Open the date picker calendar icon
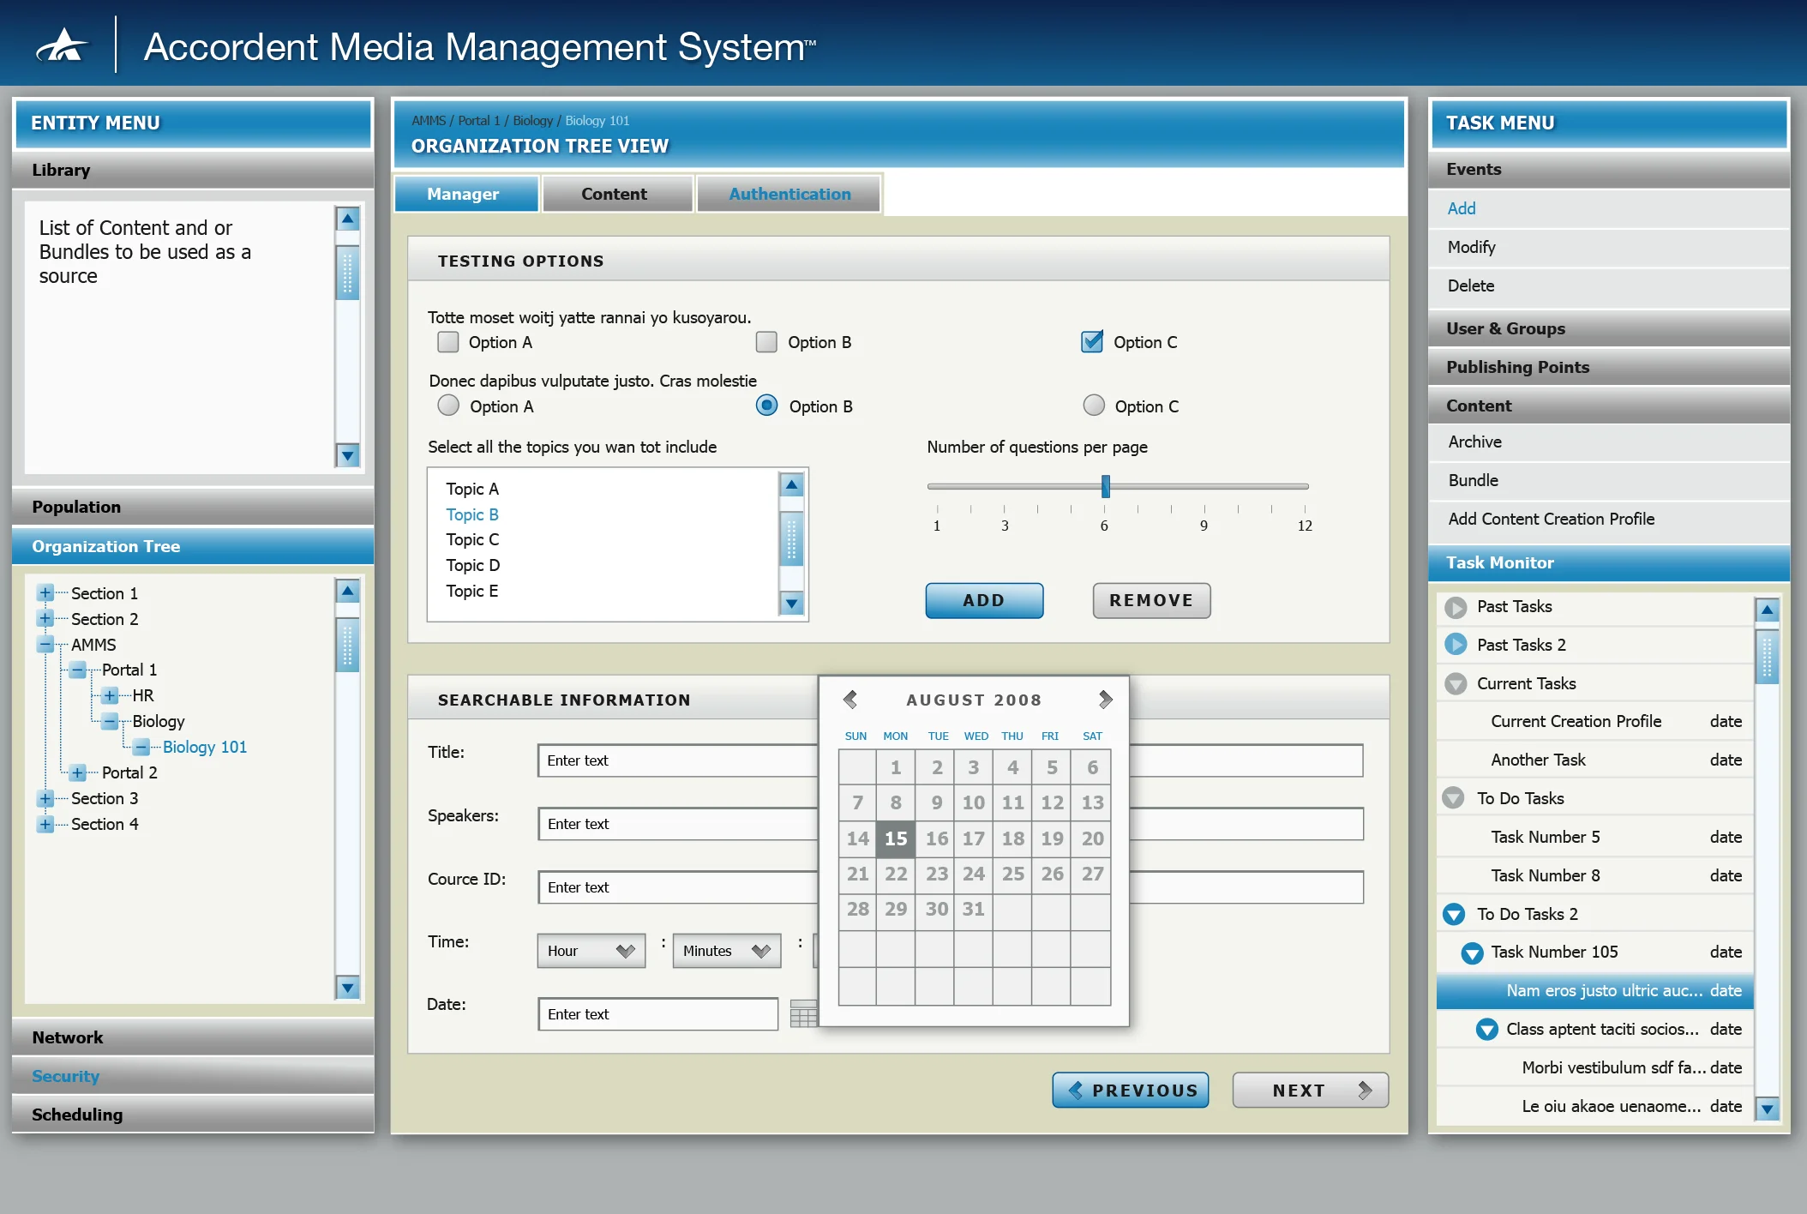1807x1214 pixels. (x=802, y=1013)
